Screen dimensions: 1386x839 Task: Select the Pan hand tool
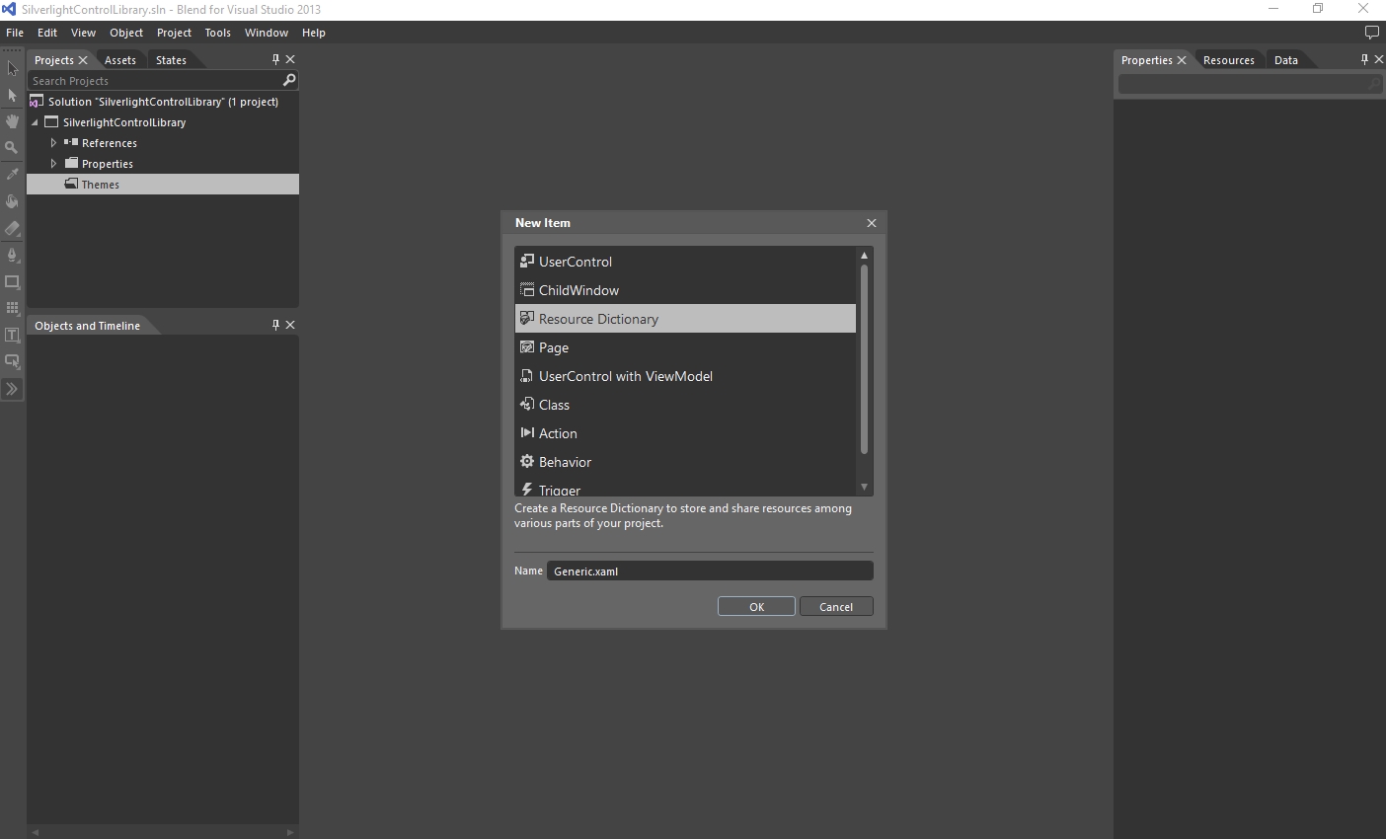coord(12,121)
